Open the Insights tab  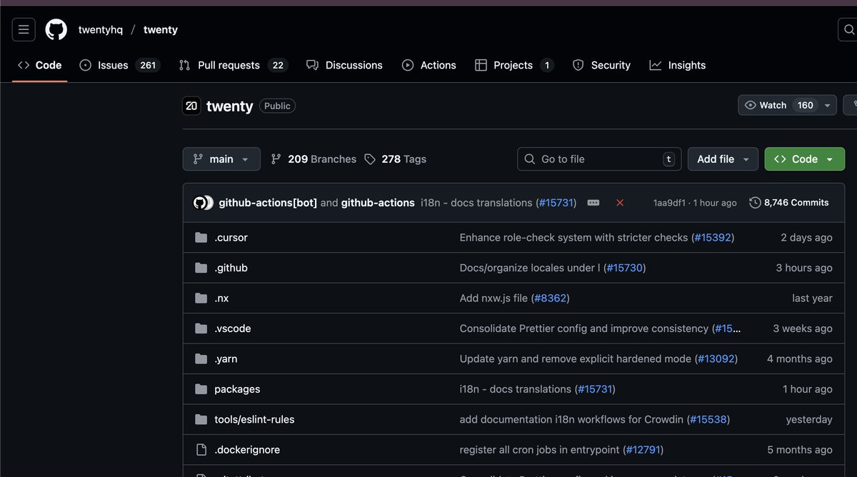pyautogui.click(x=678, y=65)
